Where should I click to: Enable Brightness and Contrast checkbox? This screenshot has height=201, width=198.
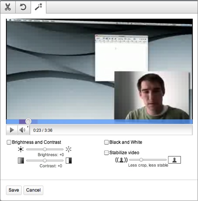click(x=9, y=142)
